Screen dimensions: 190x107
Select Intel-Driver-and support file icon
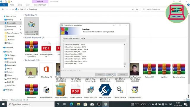(105, 91)
